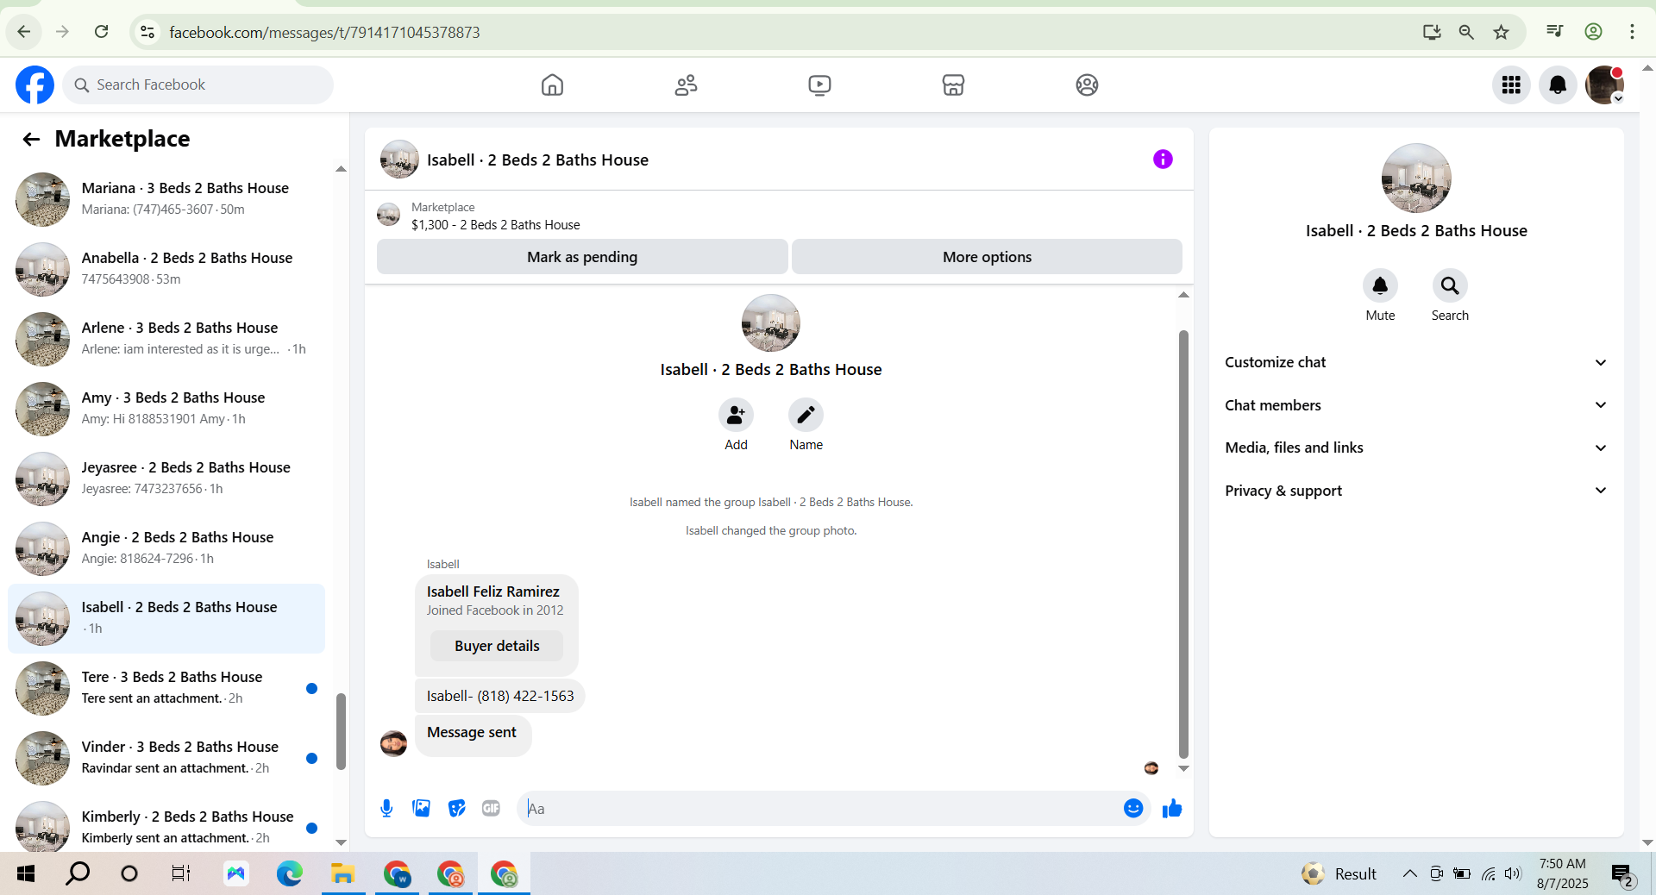Click the conversation list scrollbar thumb
1656x895 pixels.
pos(341,731)
